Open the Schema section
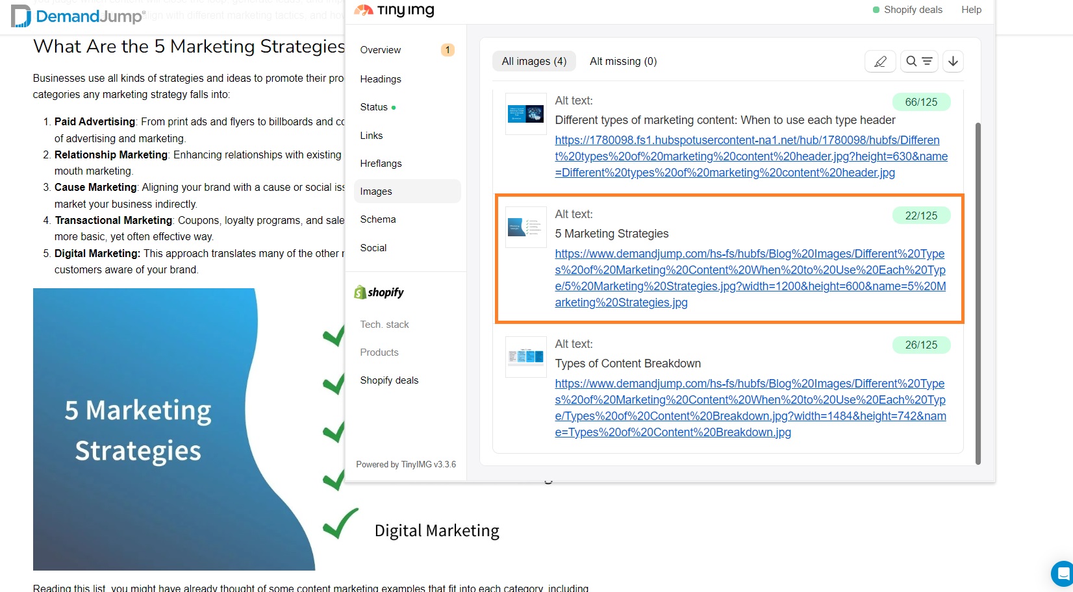Screen dimensions: 1073x592 (378, 219)
